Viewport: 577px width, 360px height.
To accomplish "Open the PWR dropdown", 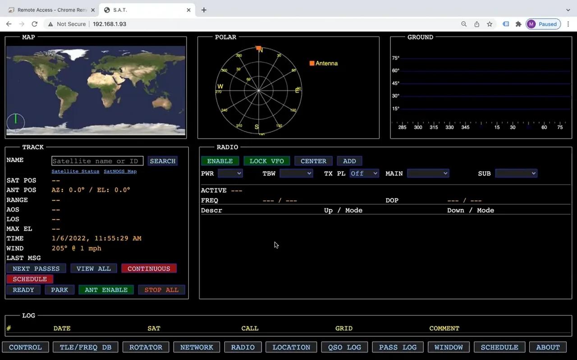I will pos(230,173).
